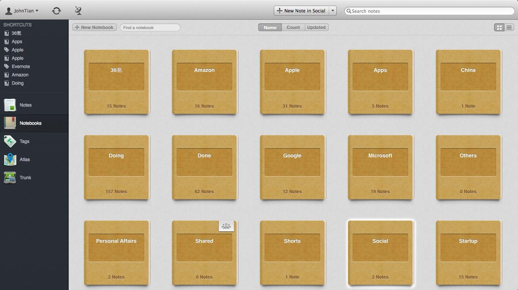Click the shared people icon on Shared notebook
The image size is (518, 290).
(x=226, y=226)
